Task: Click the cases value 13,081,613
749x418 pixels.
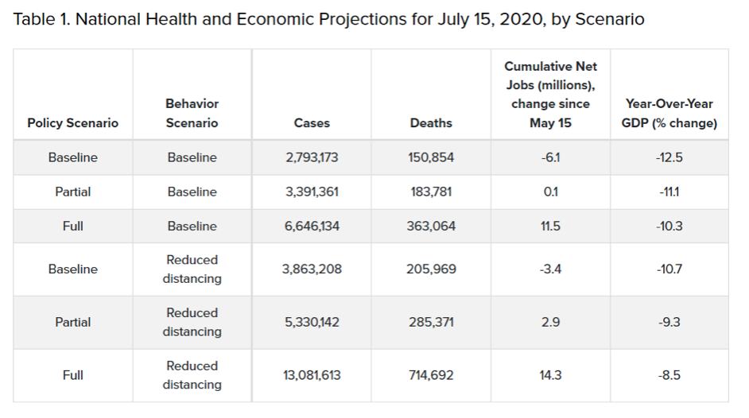Action: [312, 375]
